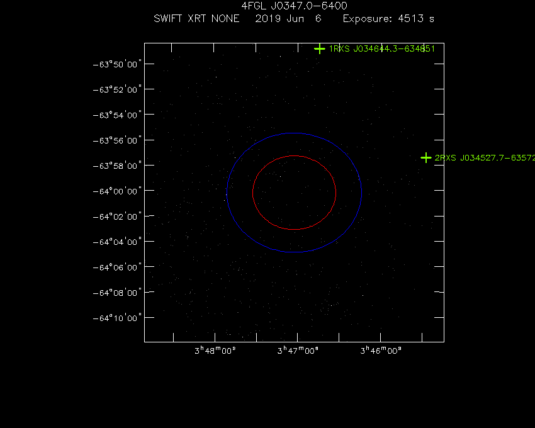Click the green cross marker for 2RXS J034527.7

pos(426,158)
